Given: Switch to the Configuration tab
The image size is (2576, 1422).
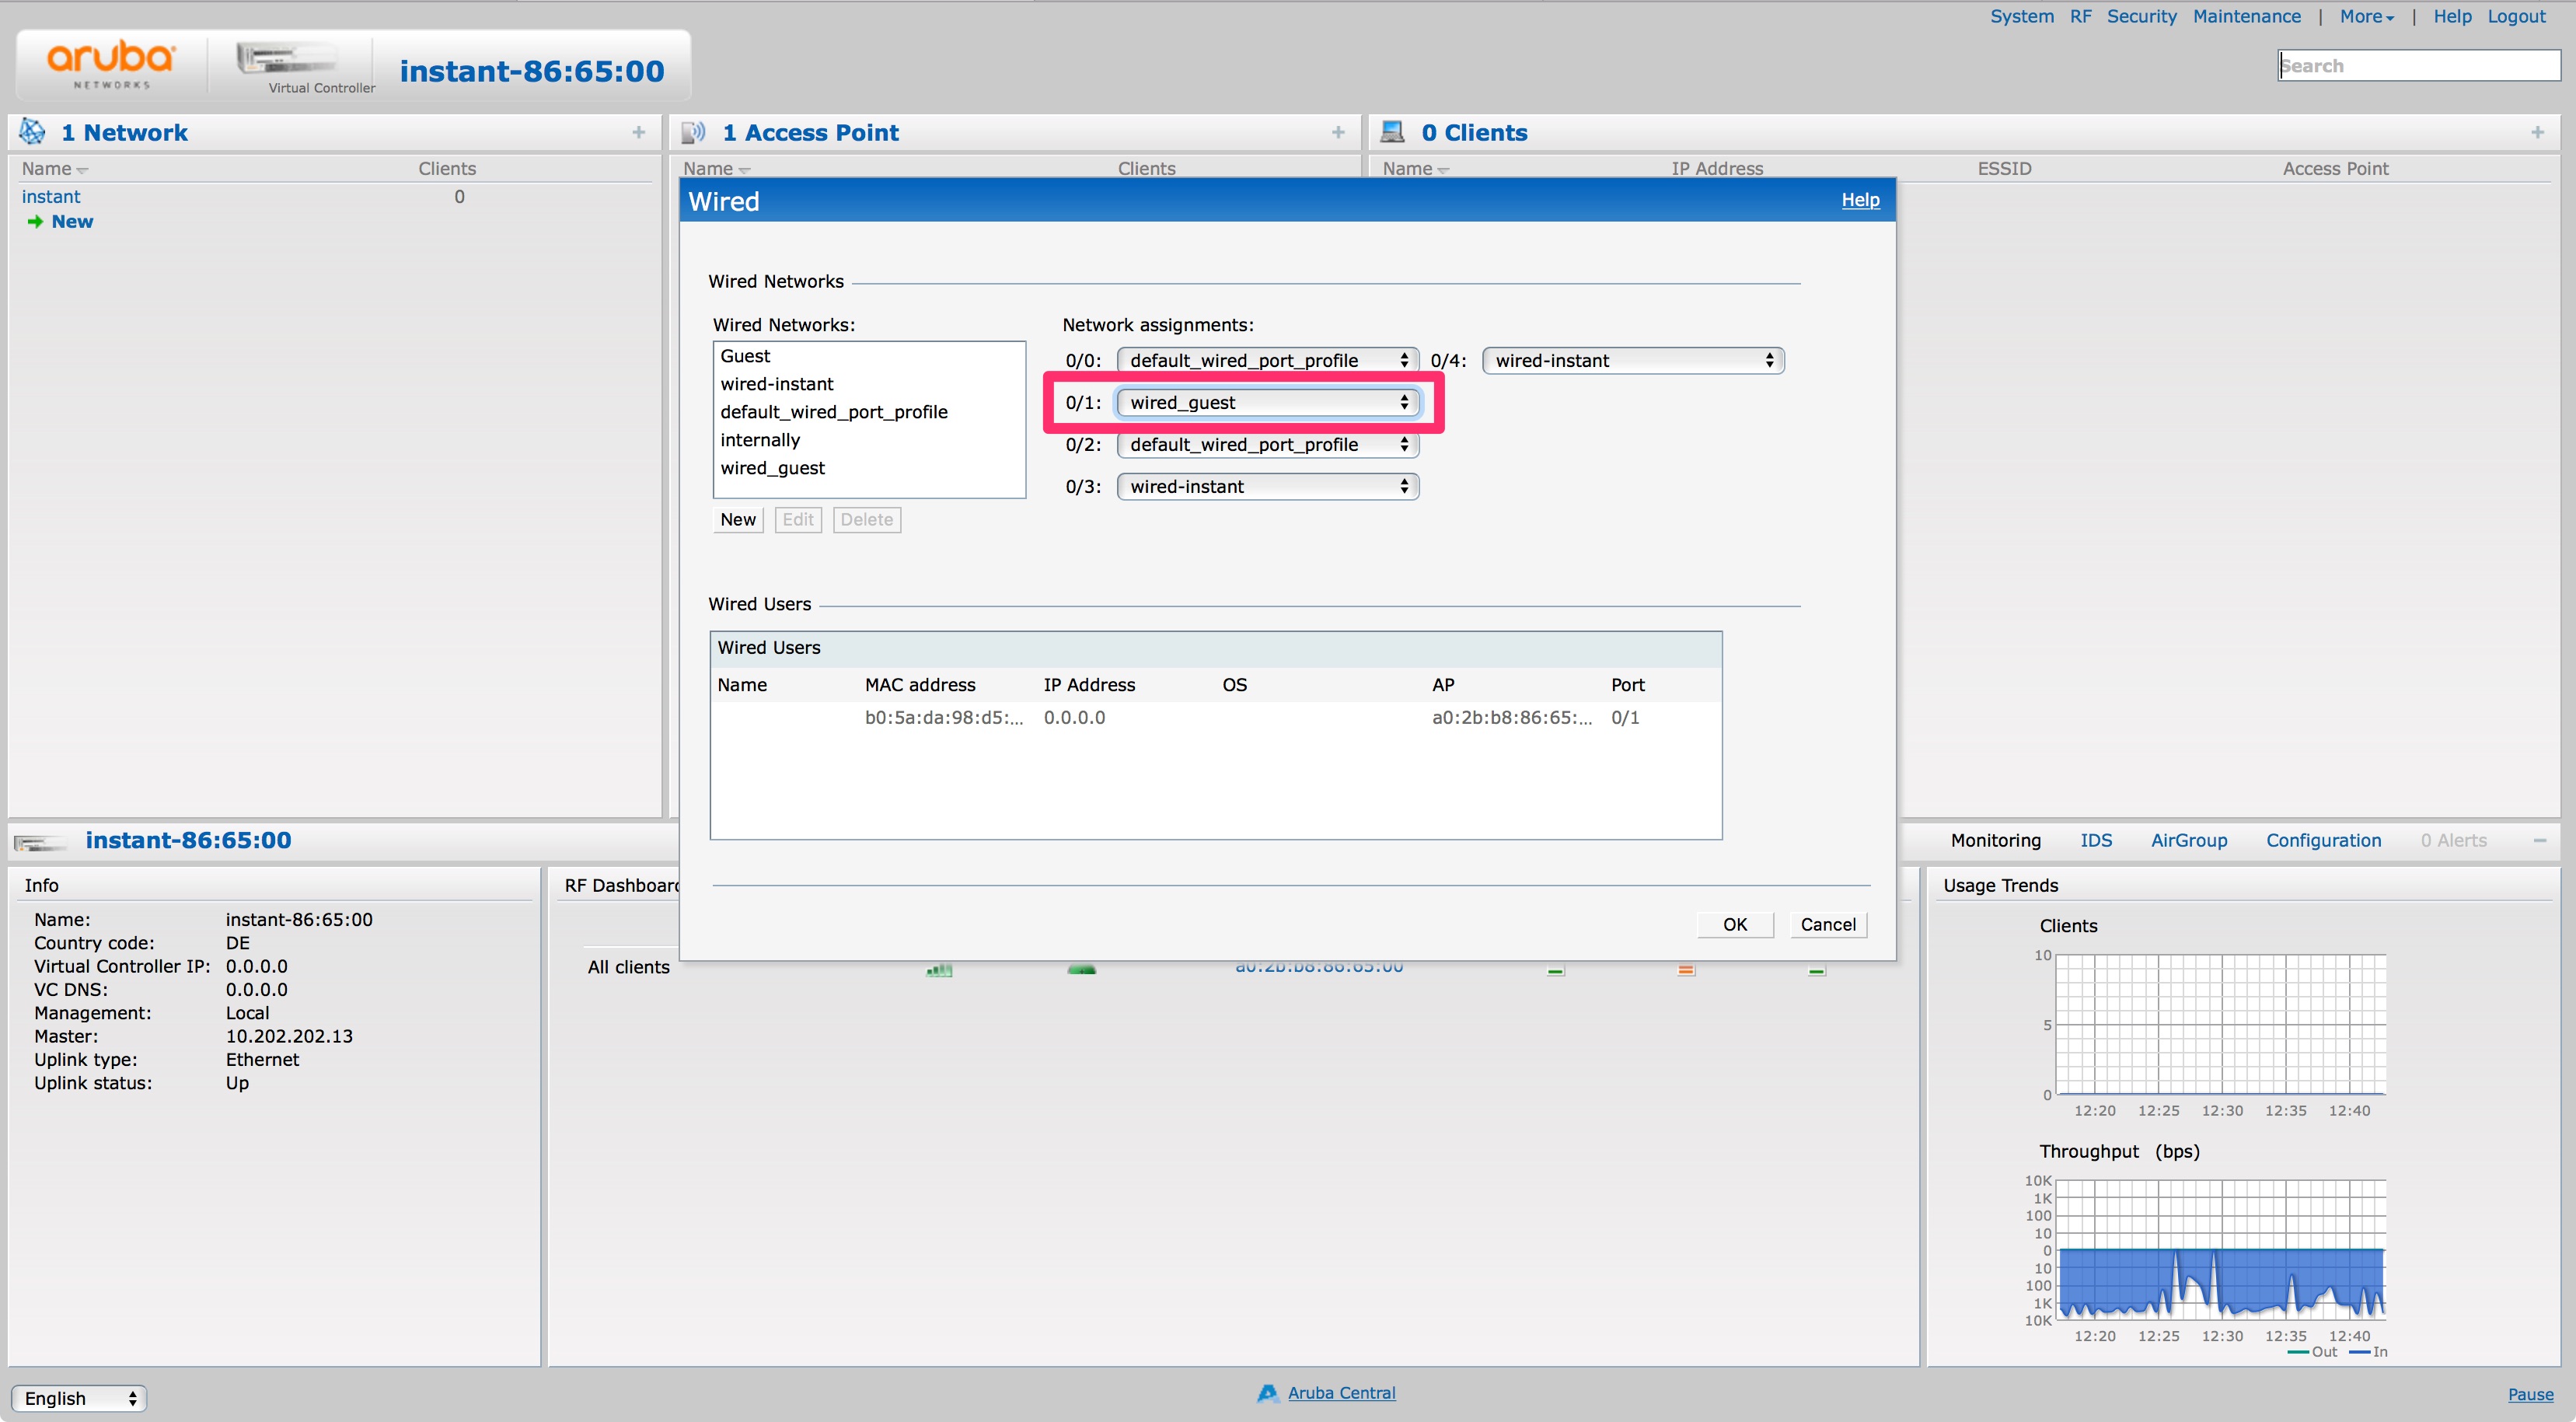Looking at the screenshot, I should 2323,840.
